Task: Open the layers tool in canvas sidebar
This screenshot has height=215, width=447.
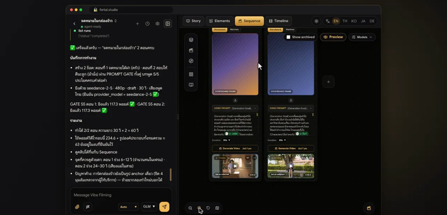Action: click(x=191, y=40)
